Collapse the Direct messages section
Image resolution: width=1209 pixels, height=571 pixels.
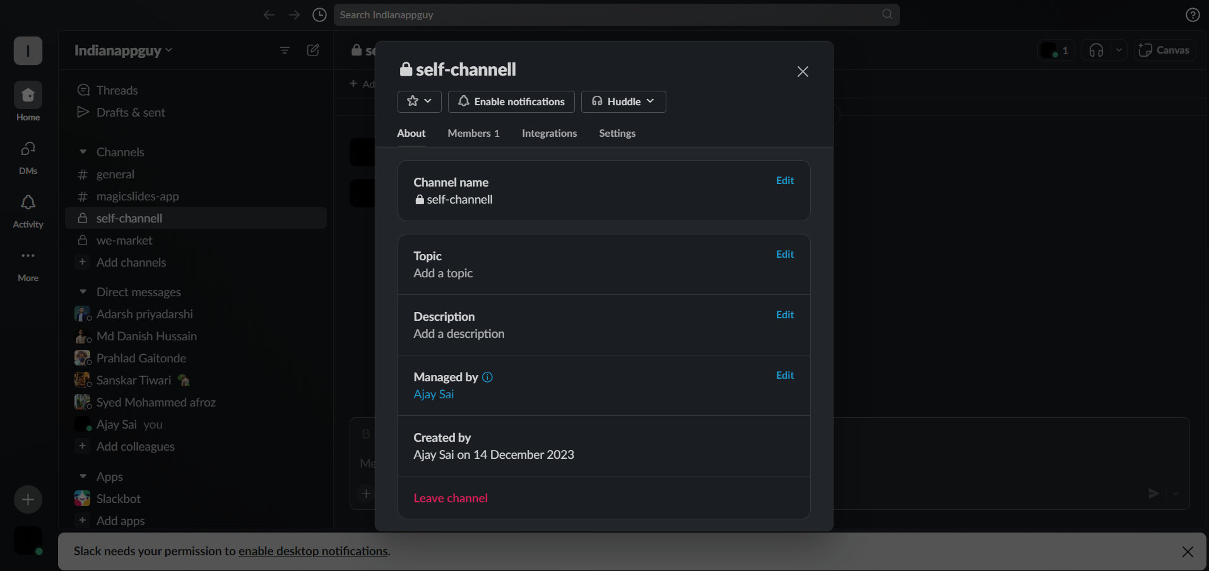coord(83,292)
